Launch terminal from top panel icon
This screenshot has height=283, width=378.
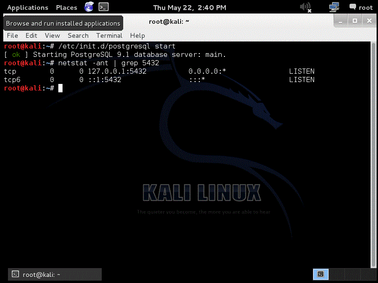tap(104, 7)
